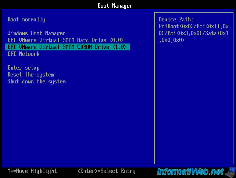Select EFI VMware Virtual SATA Hard Drive (0.0)
Screen dimensions: 236x178
click(65, 40)
